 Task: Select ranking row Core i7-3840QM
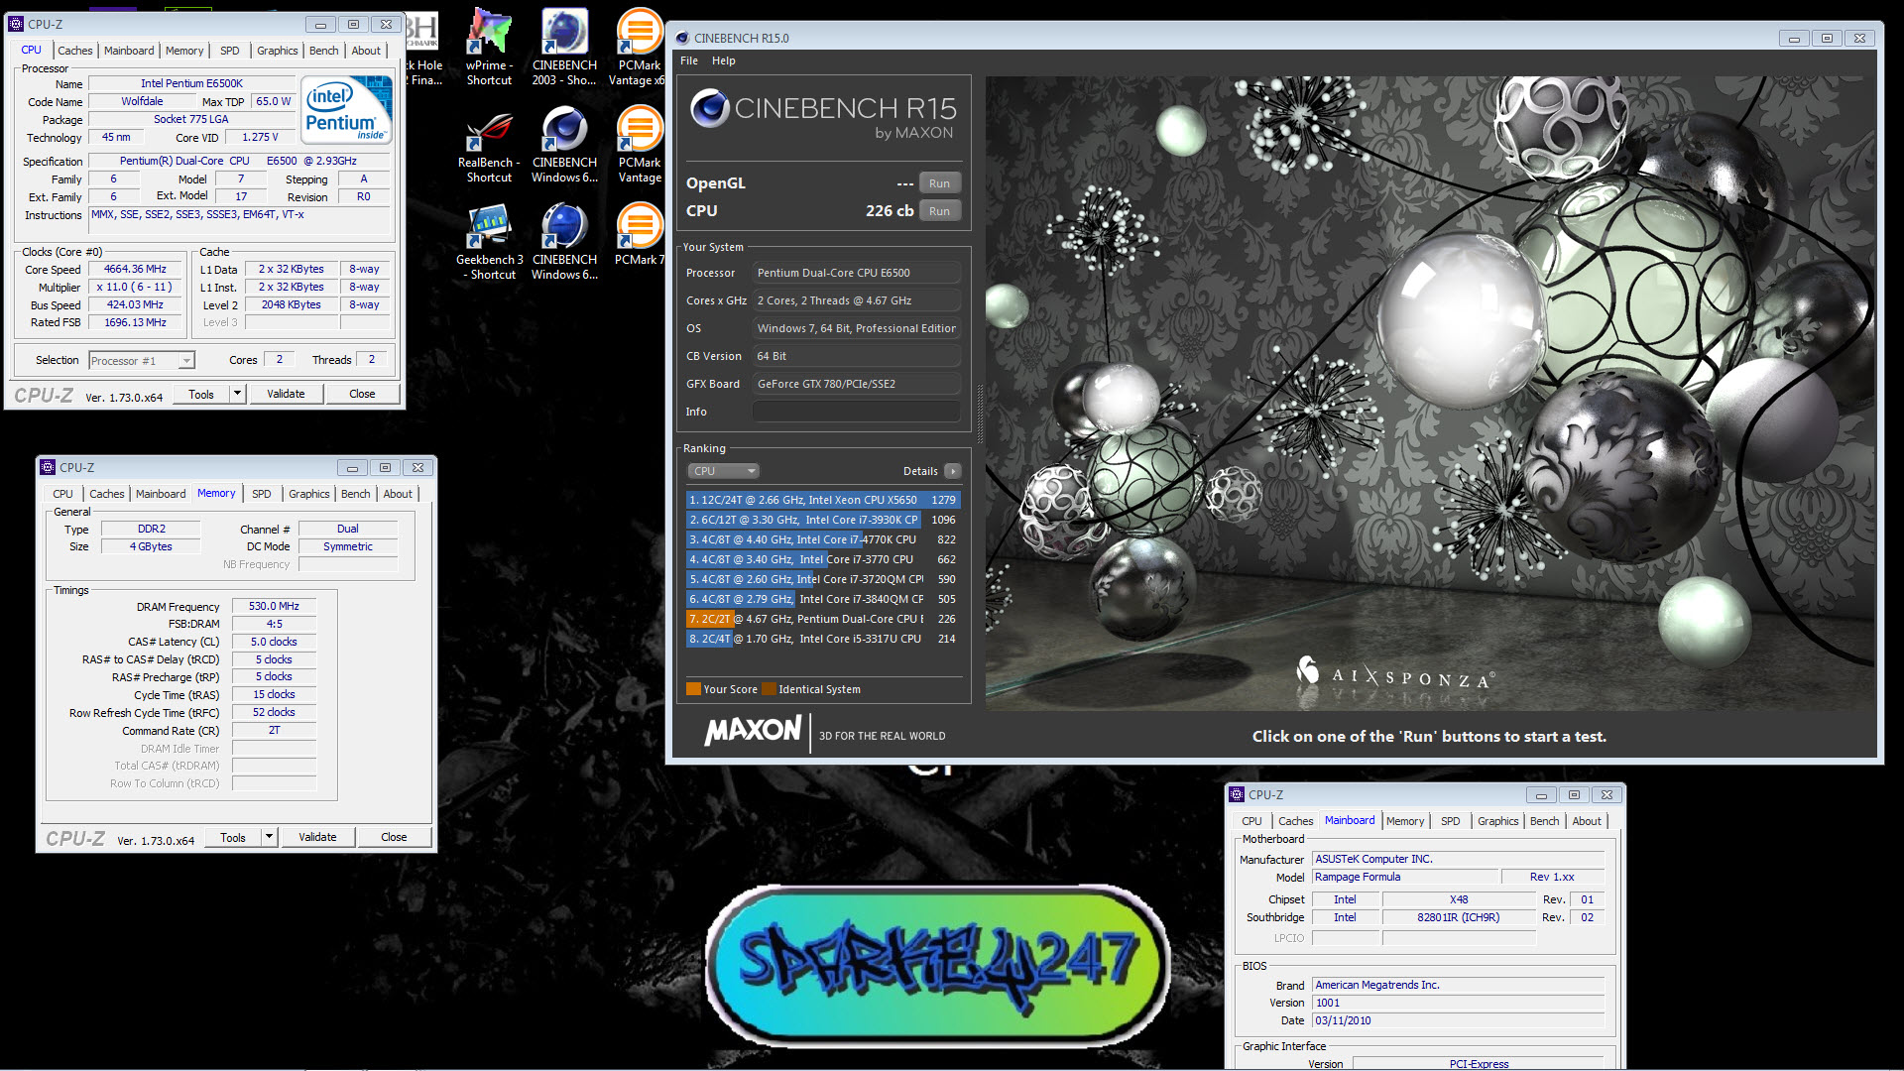822,599
